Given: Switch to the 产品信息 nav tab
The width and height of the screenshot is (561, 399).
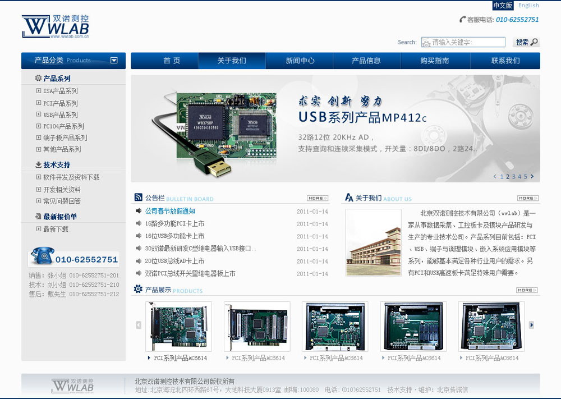Looking at the screenshot, I should pyautogui.click(x=368, y=61).
